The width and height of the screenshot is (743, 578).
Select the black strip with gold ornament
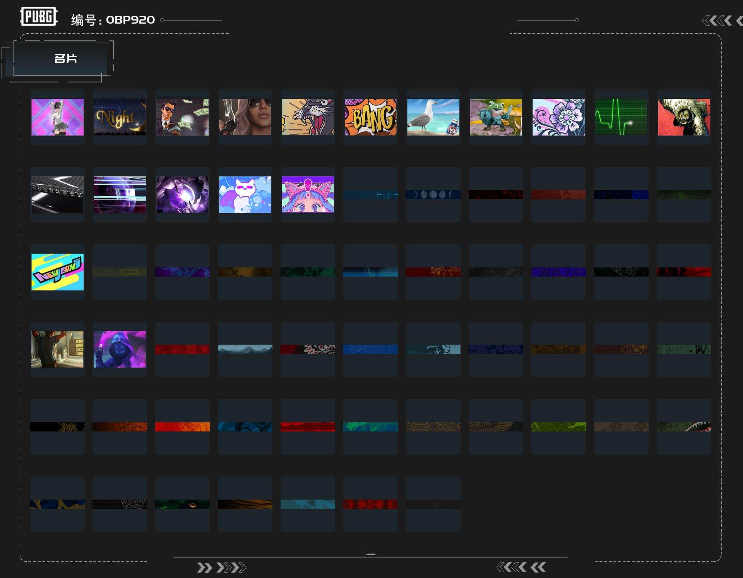tap(57, 427)
